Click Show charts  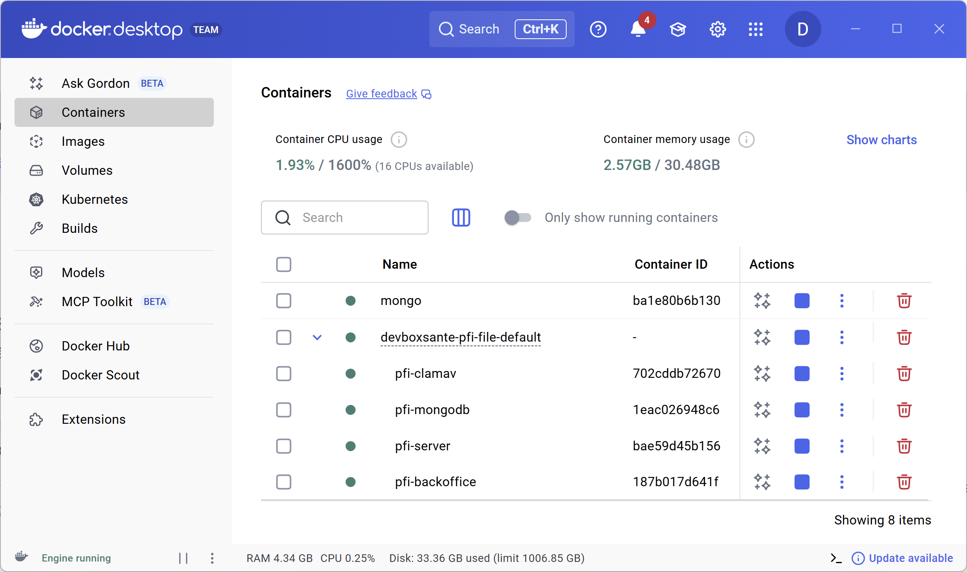(x=881, y=140)
